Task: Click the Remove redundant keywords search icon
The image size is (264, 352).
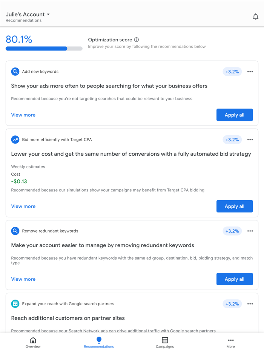Action: [x=15, y=231]
